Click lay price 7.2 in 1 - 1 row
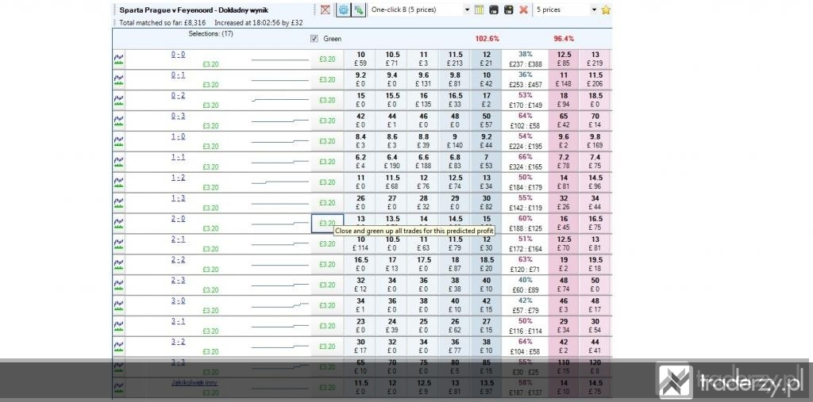Screen dimensions: 813x402 coord(564,162)
